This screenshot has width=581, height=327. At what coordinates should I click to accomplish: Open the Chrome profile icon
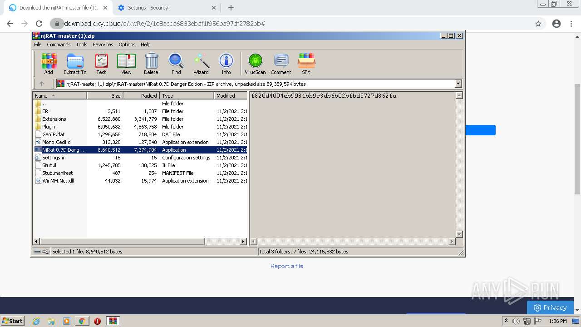tap(556, 24)
